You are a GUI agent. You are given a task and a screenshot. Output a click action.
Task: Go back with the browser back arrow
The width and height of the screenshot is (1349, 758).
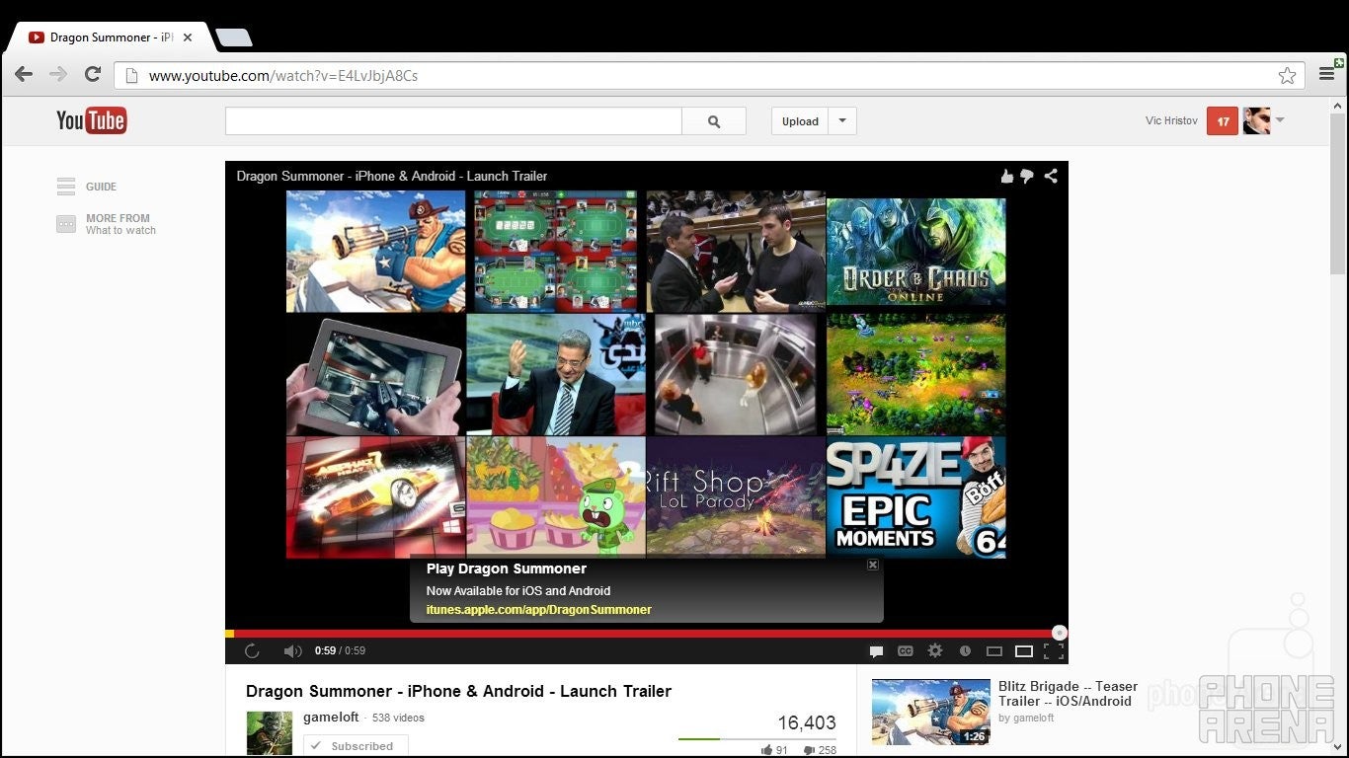24,75
